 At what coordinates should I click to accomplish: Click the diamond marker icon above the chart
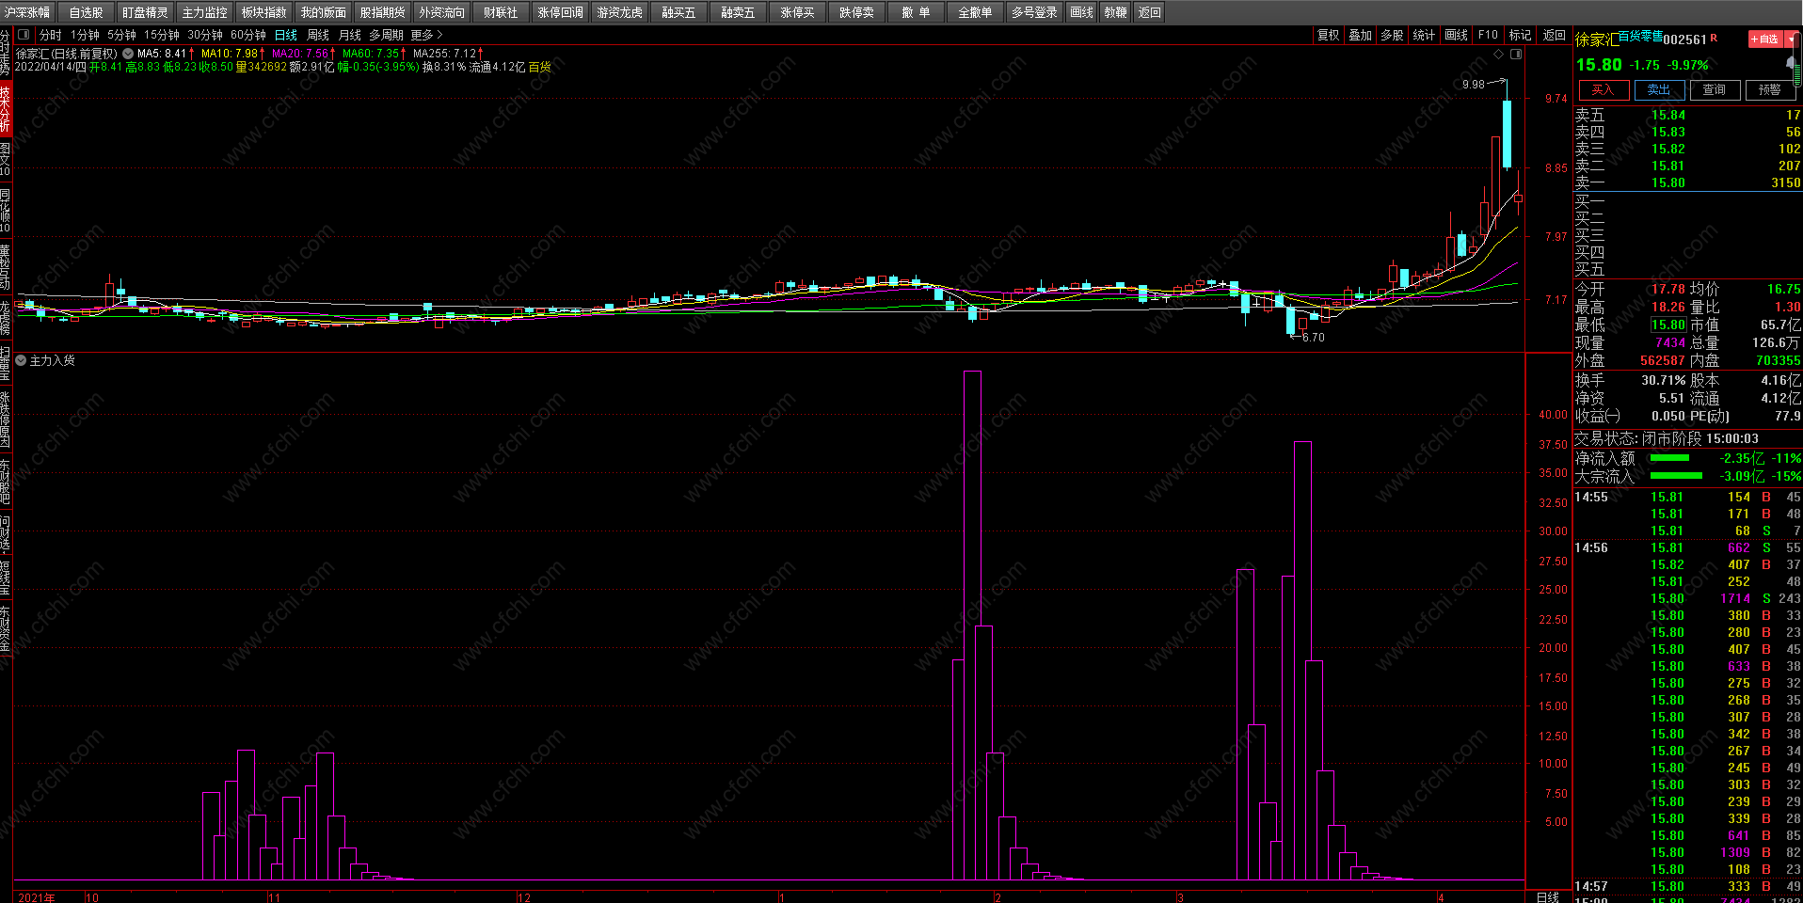(1499, 55)
